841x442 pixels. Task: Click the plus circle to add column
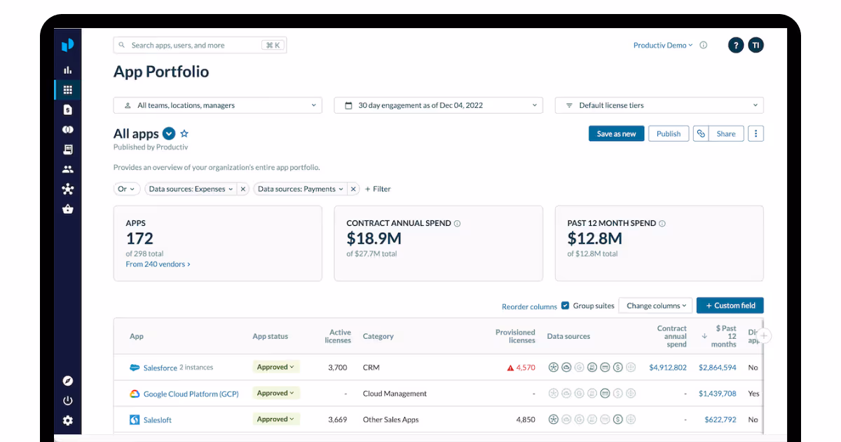(x=764, y=336)
